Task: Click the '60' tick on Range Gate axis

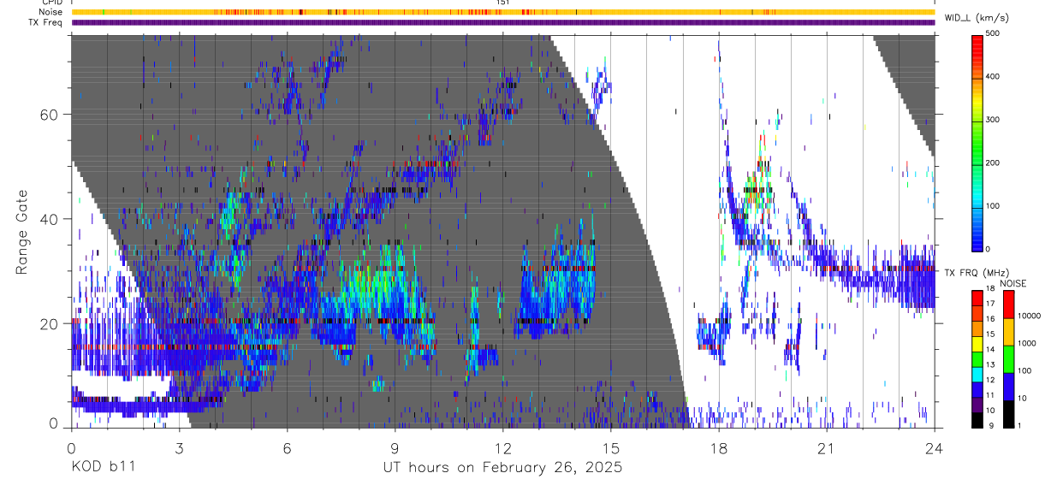Action: click(x=50, y=115)
